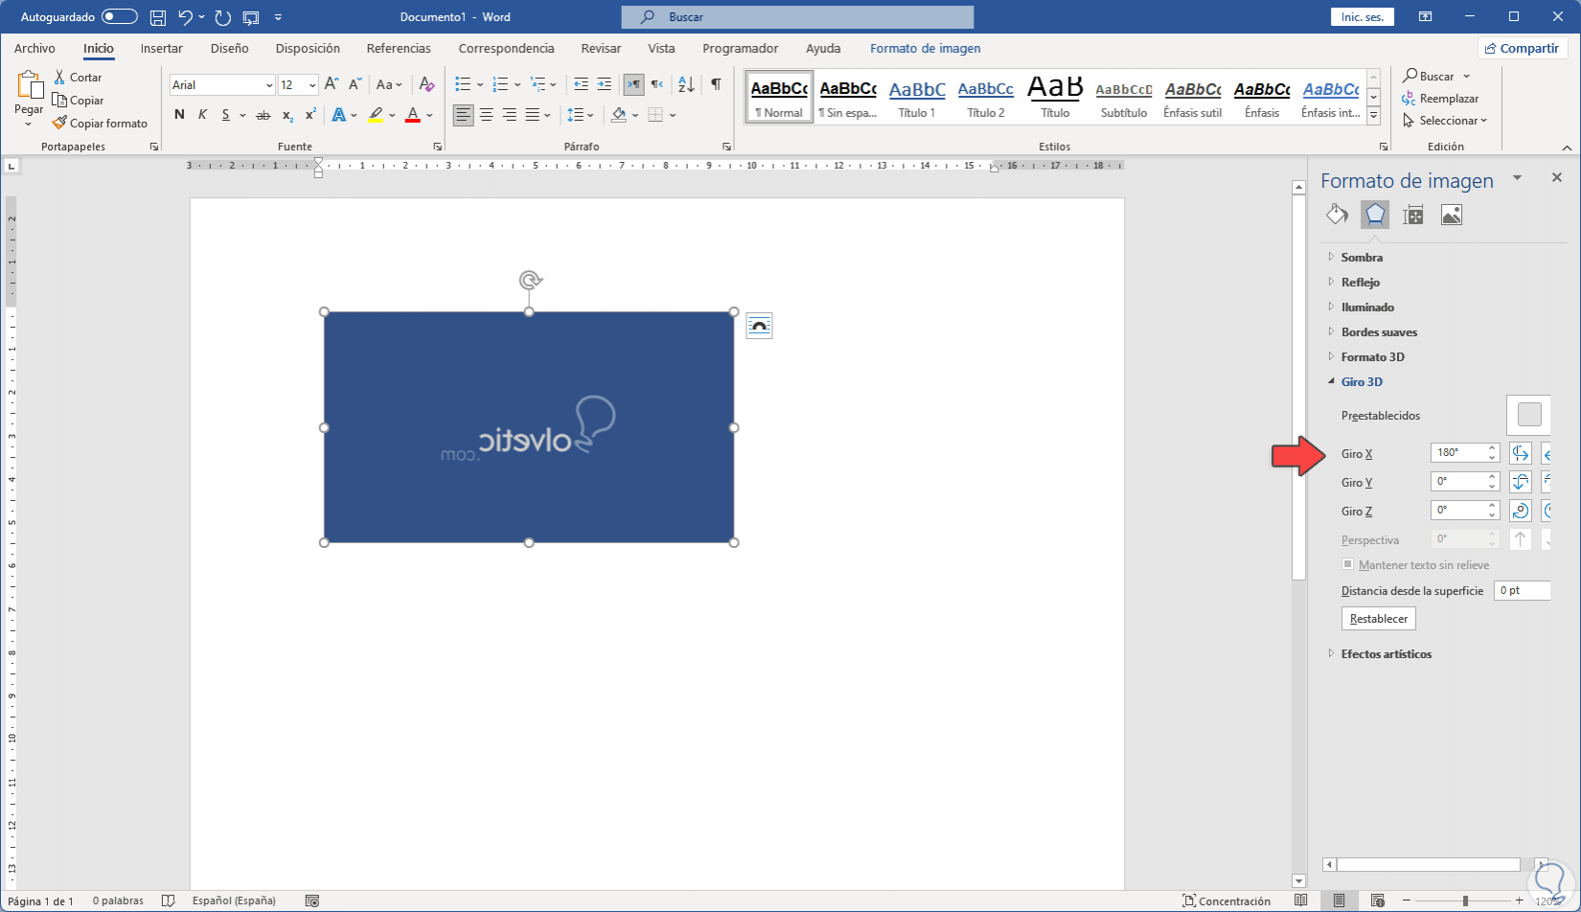Click Inic. ses. sign-in button
1581x912 pixels.
coord(1362,17)
